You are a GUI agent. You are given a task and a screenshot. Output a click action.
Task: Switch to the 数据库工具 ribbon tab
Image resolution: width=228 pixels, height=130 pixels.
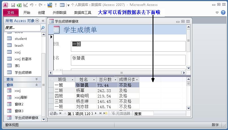(x=83, y=13)
